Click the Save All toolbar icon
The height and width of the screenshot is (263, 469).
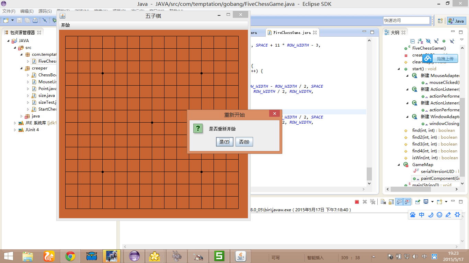[x=27, y=21]
